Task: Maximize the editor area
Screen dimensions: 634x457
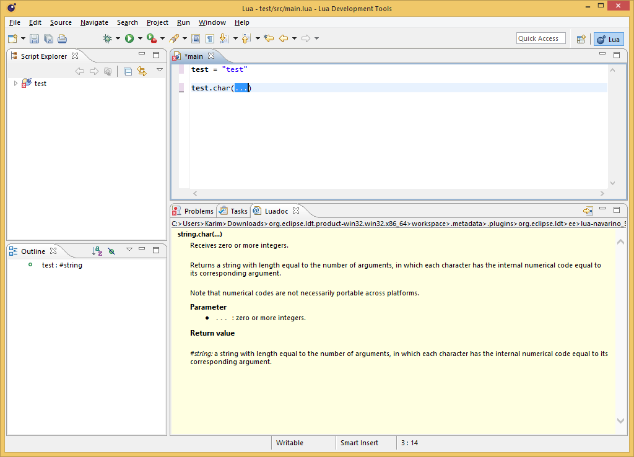Action: click(617, 55)
